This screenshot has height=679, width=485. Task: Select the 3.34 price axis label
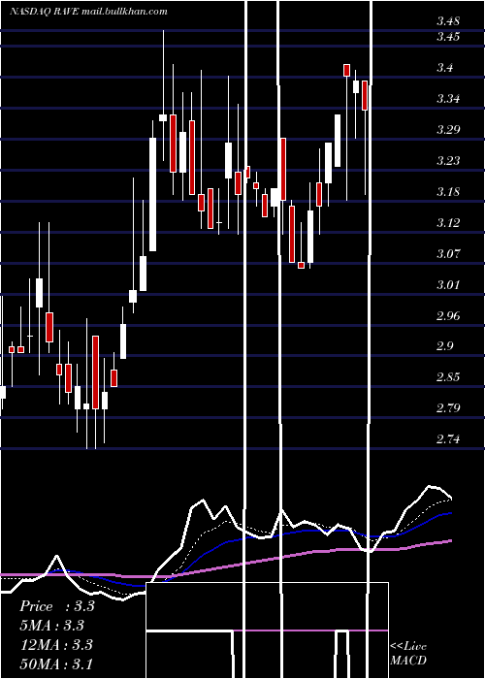pyautogui.click(x=448, y=99)
